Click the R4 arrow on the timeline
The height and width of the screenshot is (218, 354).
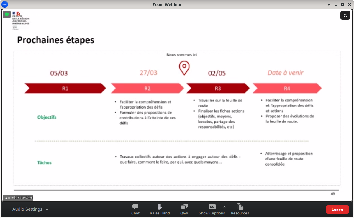(287, 88)
